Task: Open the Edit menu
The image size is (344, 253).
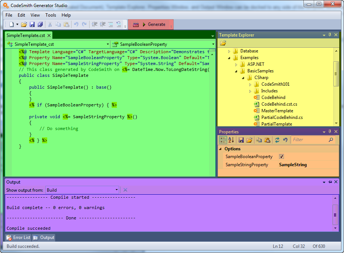Action: [x=21, y=15]
